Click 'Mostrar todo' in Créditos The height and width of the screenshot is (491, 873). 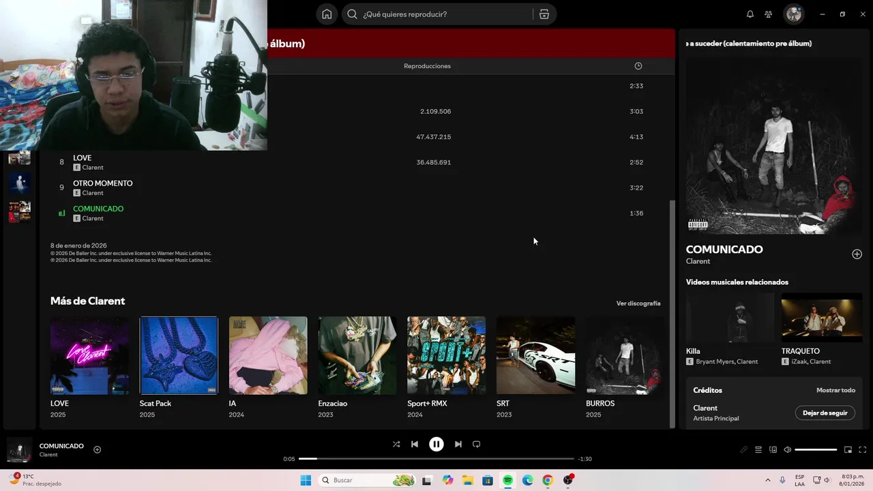point(835,390)
